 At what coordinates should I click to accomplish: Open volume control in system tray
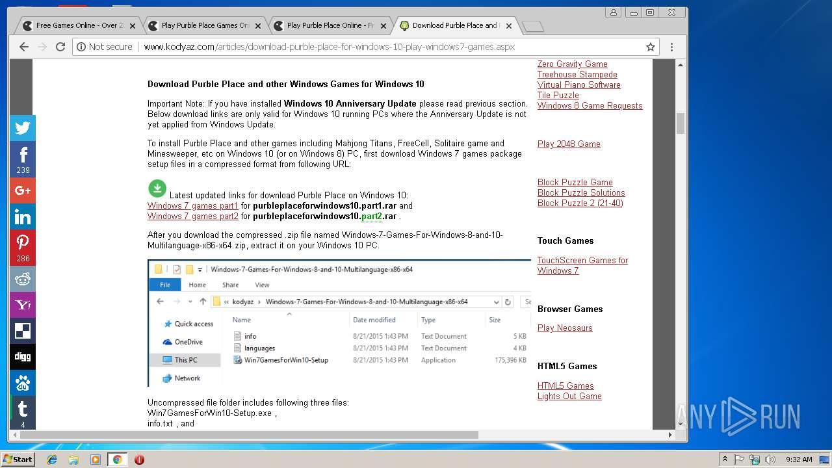(770, 460)
